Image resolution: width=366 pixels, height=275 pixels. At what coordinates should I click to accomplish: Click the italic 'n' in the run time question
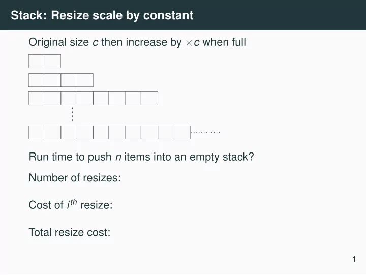pos(118,157)
